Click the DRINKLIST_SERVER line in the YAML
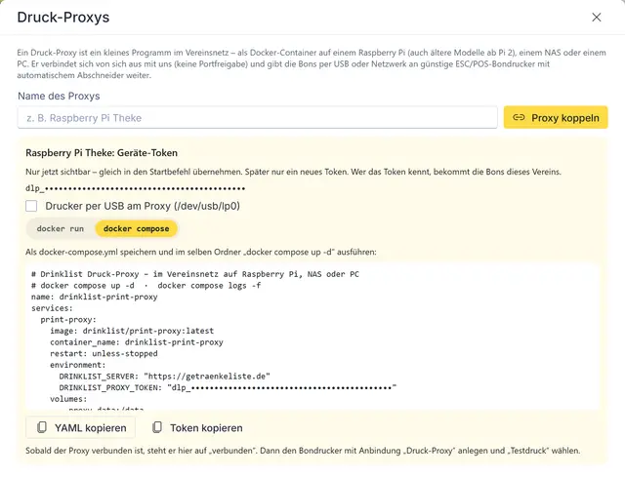This screenshot has height=477, width=625. 165,376
